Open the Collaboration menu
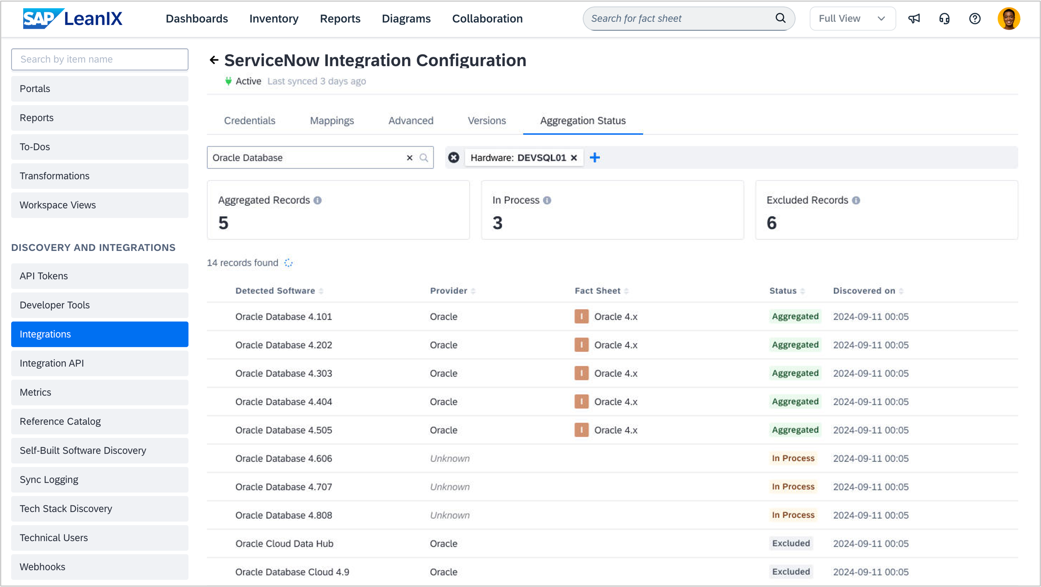 point(487,19)
